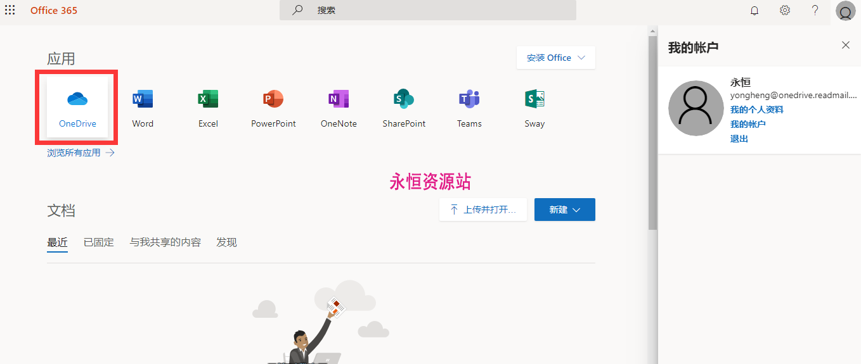
Task: Open 浏览所有应用 link
Action: point(81,153)
